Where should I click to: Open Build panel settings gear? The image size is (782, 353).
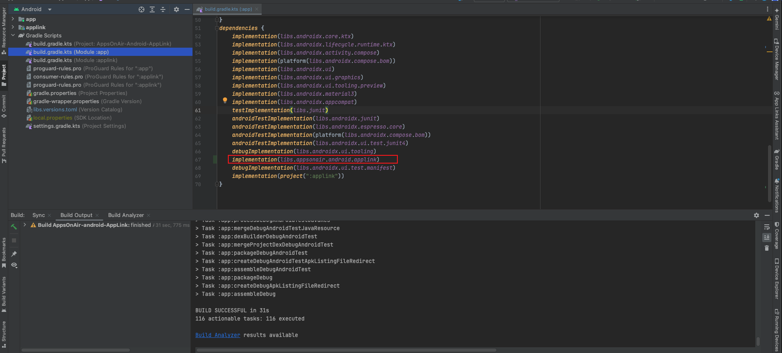click(x=756, y=215)
